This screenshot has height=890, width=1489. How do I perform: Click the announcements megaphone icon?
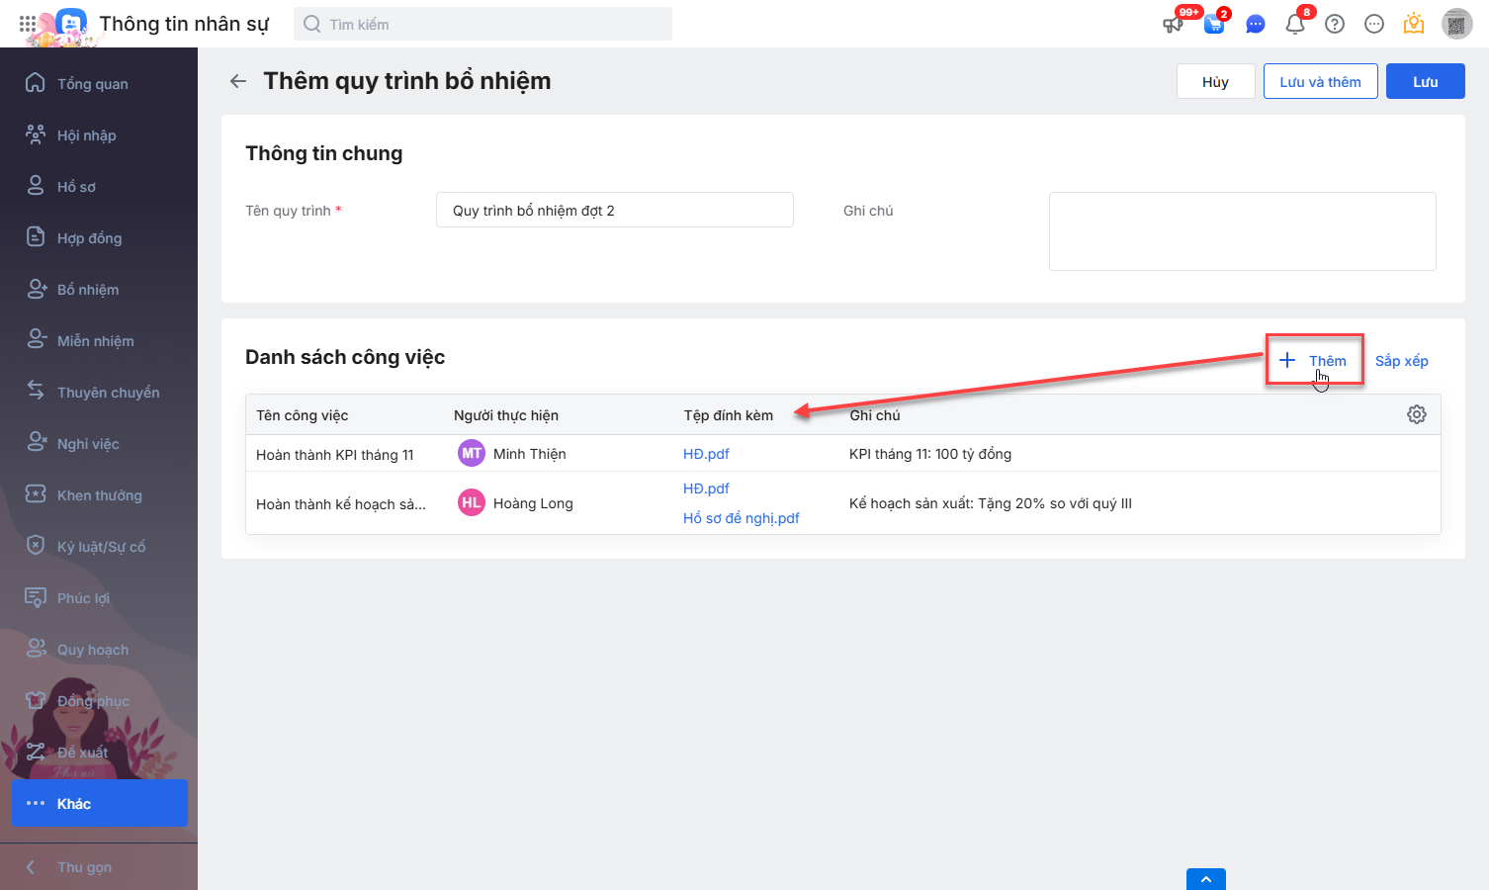click(1174, 25)
